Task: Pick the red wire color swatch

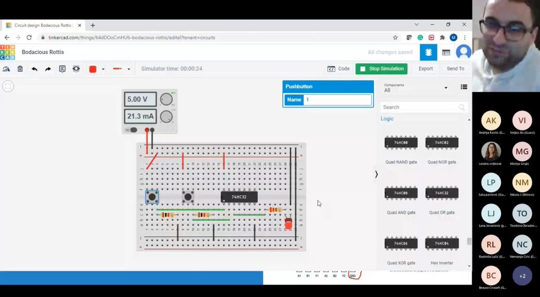Action: click(93, 69)
